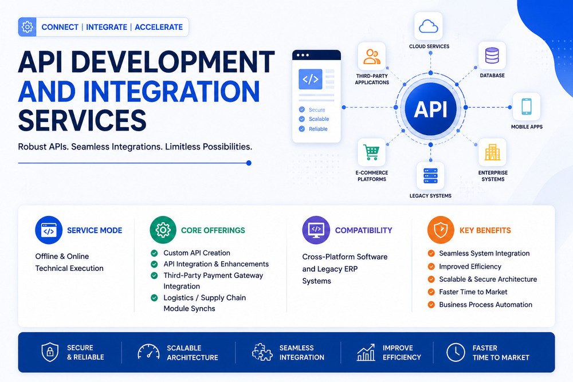Click the check beside Faster Time to Market
573x382 pixels.
coord(431,292)
